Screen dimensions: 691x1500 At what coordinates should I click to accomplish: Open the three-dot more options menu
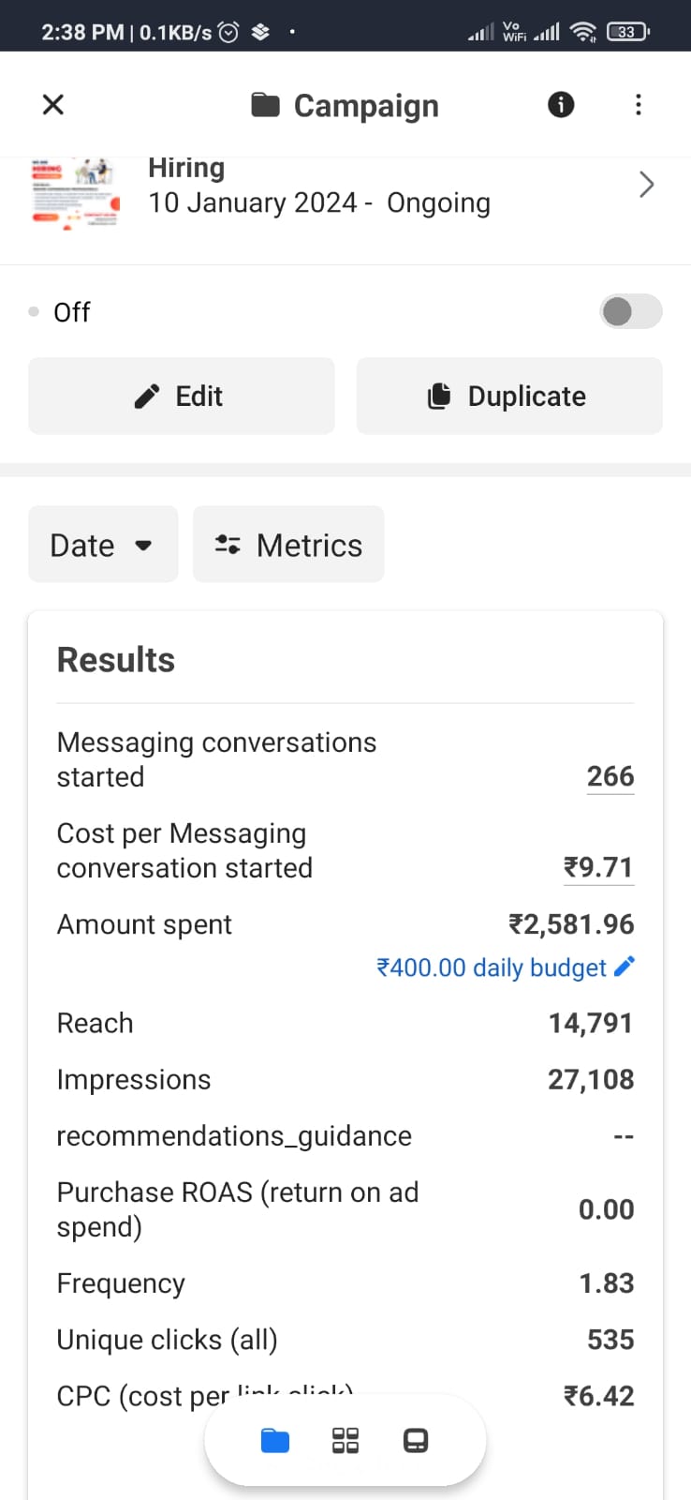(639, 104)
